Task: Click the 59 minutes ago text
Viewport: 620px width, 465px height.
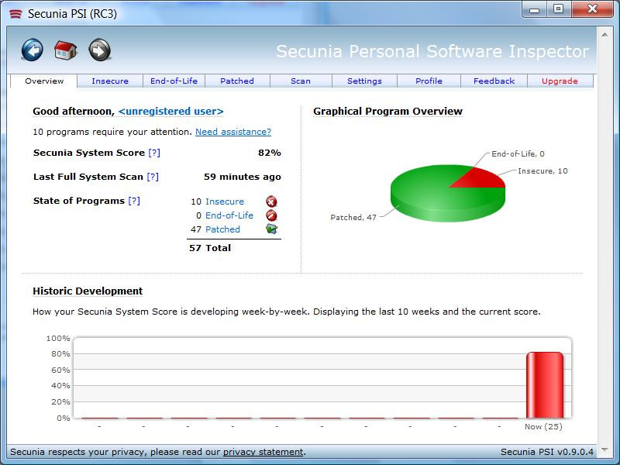Action: 243,177
